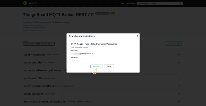Viewport: 206px width, 106px height.
Task: Expand the app-shared-subscription-controller chevron
Action: (x=179, y=70)
